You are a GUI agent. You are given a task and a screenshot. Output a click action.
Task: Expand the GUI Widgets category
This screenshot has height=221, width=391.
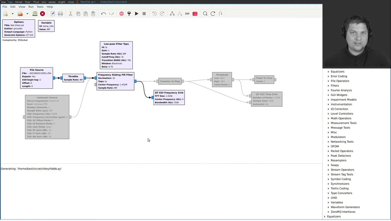[x=328, y=95]
